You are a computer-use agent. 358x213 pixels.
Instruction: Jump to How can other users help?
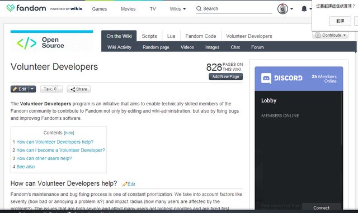tap(44, 158)
